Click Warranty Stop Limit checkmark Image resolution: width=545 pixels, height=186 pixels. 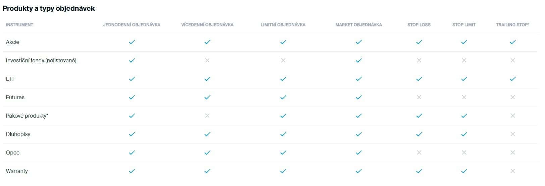click(464, 171)
